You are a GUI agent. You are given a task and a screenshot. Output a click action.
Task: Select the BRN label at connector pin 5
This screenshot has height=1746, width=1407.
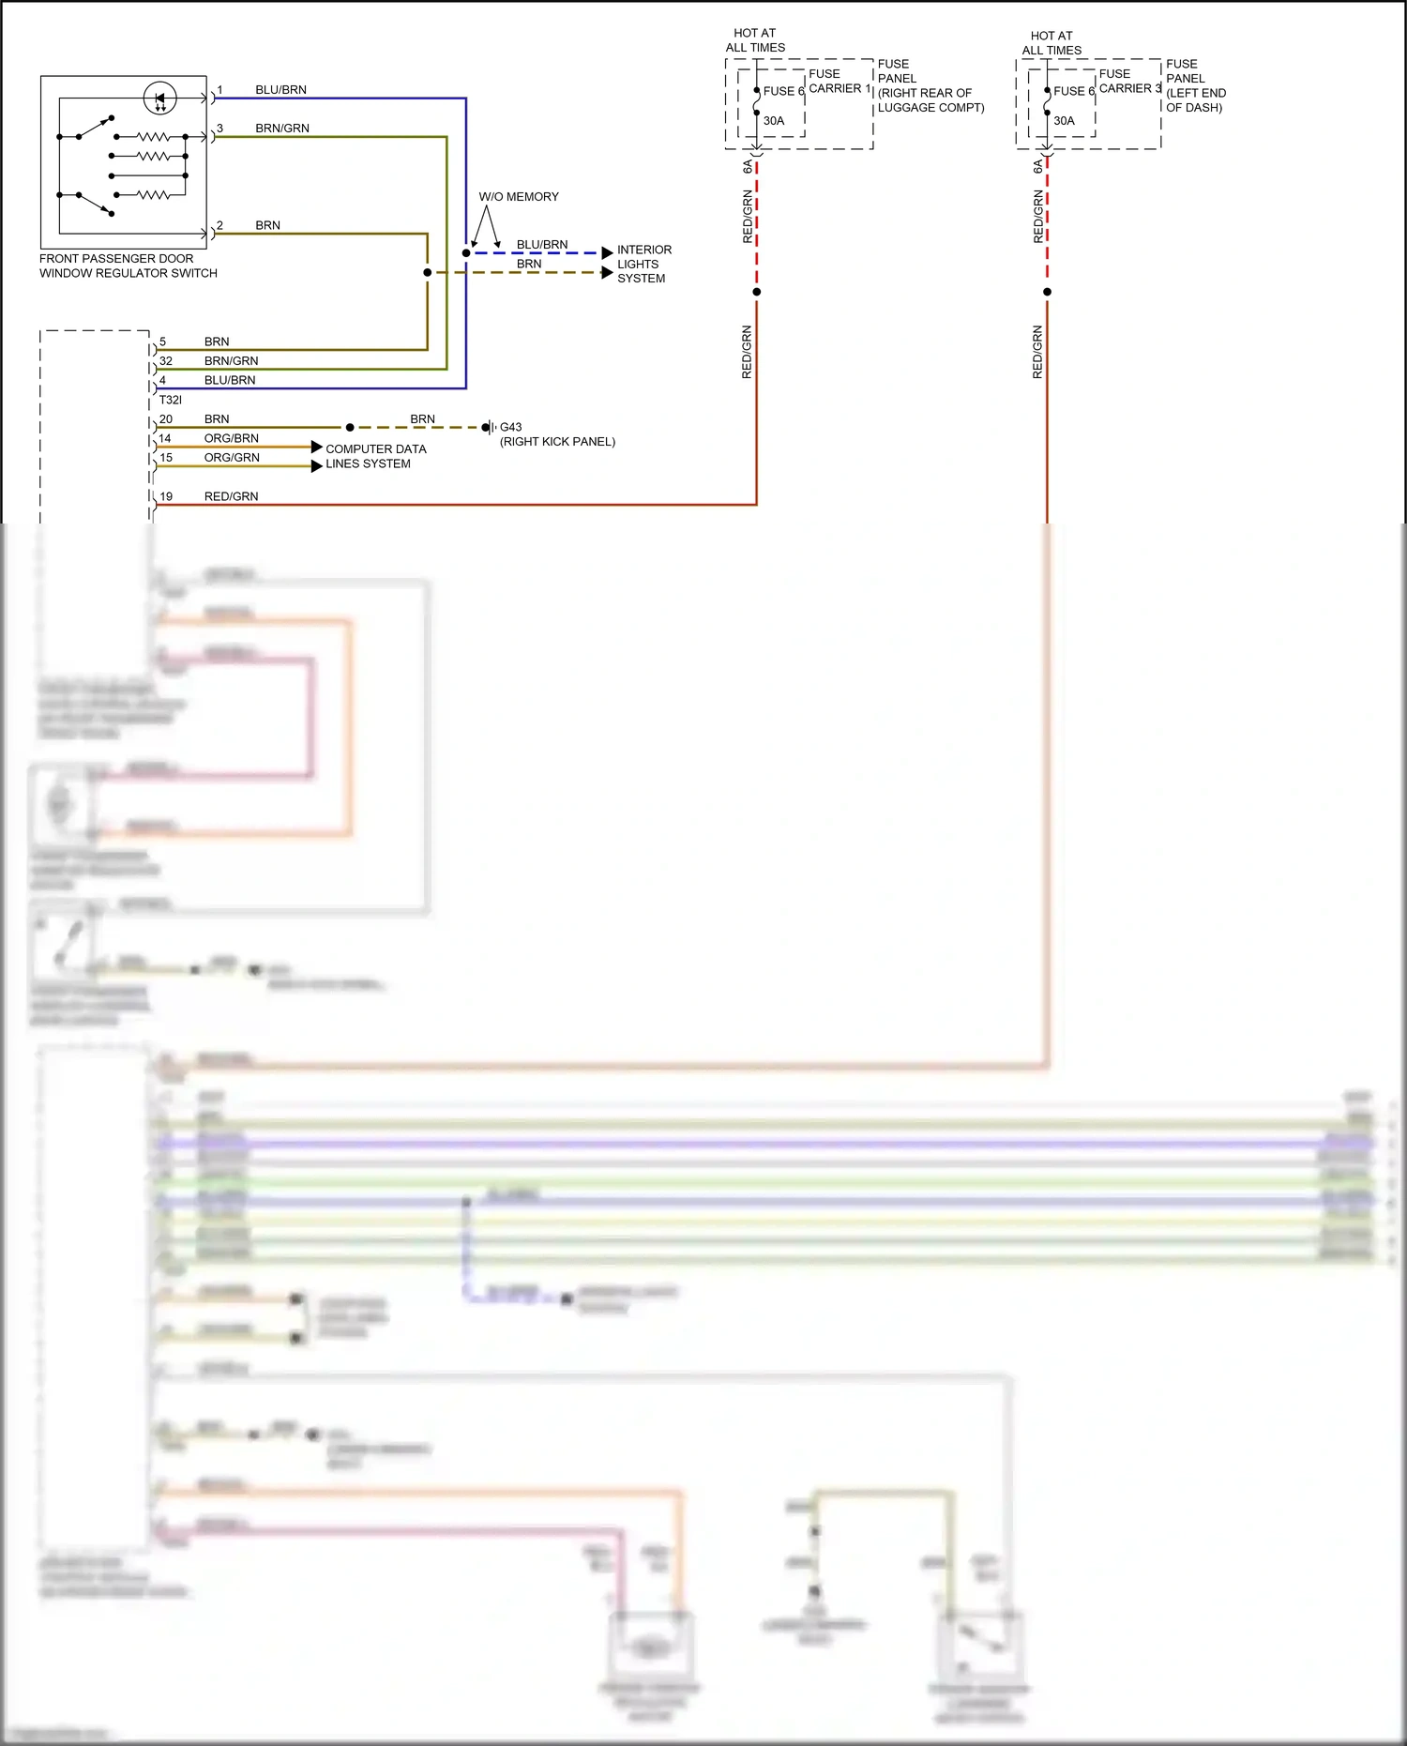tap(217, 342)
